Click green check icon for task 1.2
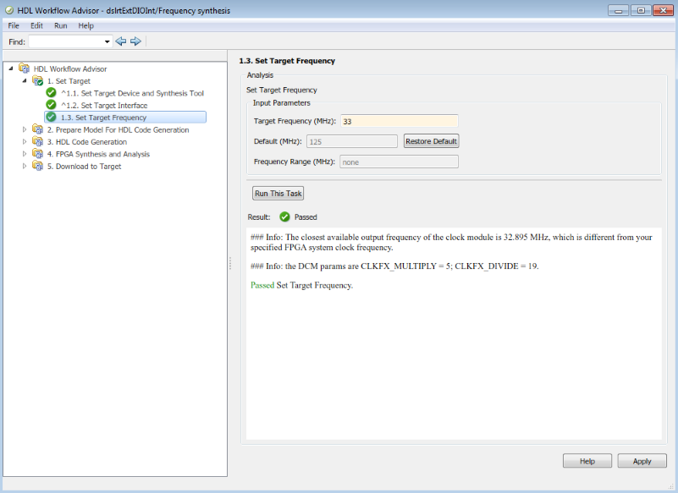 tap(51, 105)
